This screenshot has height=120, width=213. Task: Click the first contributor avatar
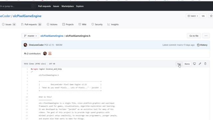[x=45, y=53]
